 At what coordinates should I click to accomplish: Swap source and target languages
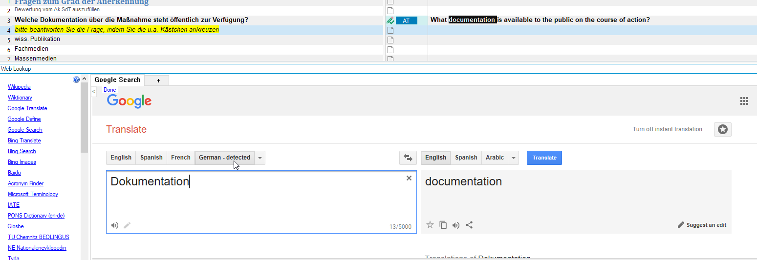click(408, 158)
